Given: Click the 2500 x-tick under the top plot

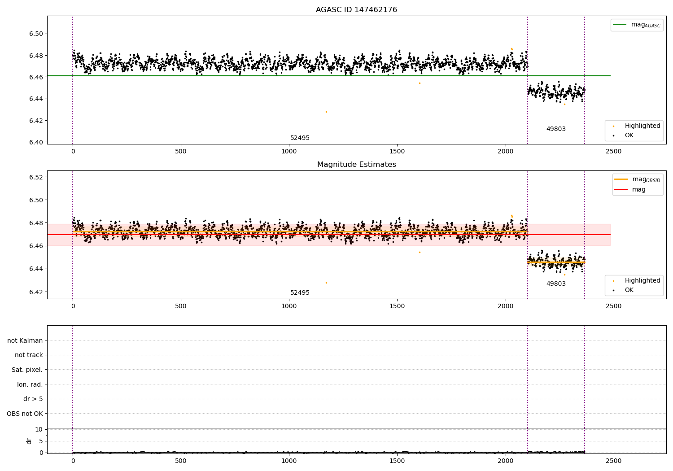Looking at the screenshot, I should 614,152.
